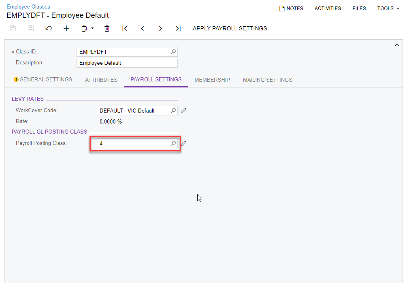Screen dimensions: 405x283
Task: Open the Class ID lookup
Action: 173,52
